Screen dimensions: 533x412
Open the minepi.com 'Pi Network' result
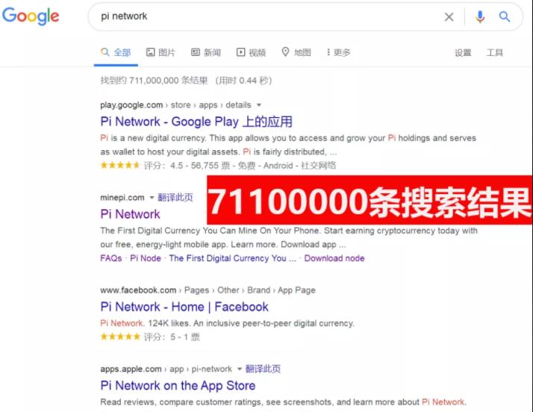click(130, 214)
